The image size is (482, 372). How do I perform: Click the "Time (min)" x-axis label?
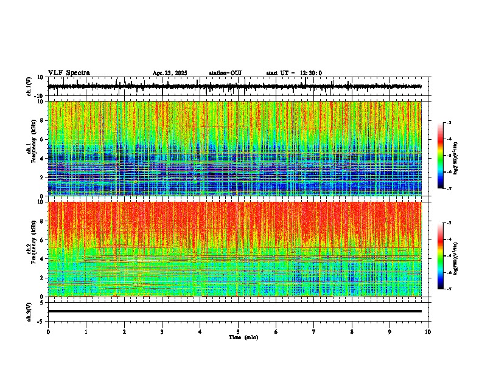(x=243, y=337)
